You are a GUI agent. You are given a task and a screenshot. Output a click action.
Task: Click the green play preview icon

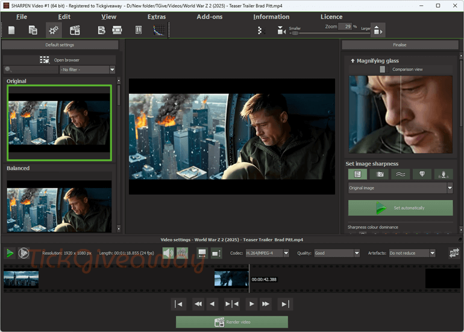tap(10, 253)
